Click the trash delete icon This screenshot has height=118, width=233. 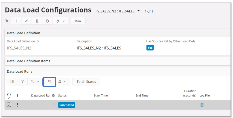point(37,21)
